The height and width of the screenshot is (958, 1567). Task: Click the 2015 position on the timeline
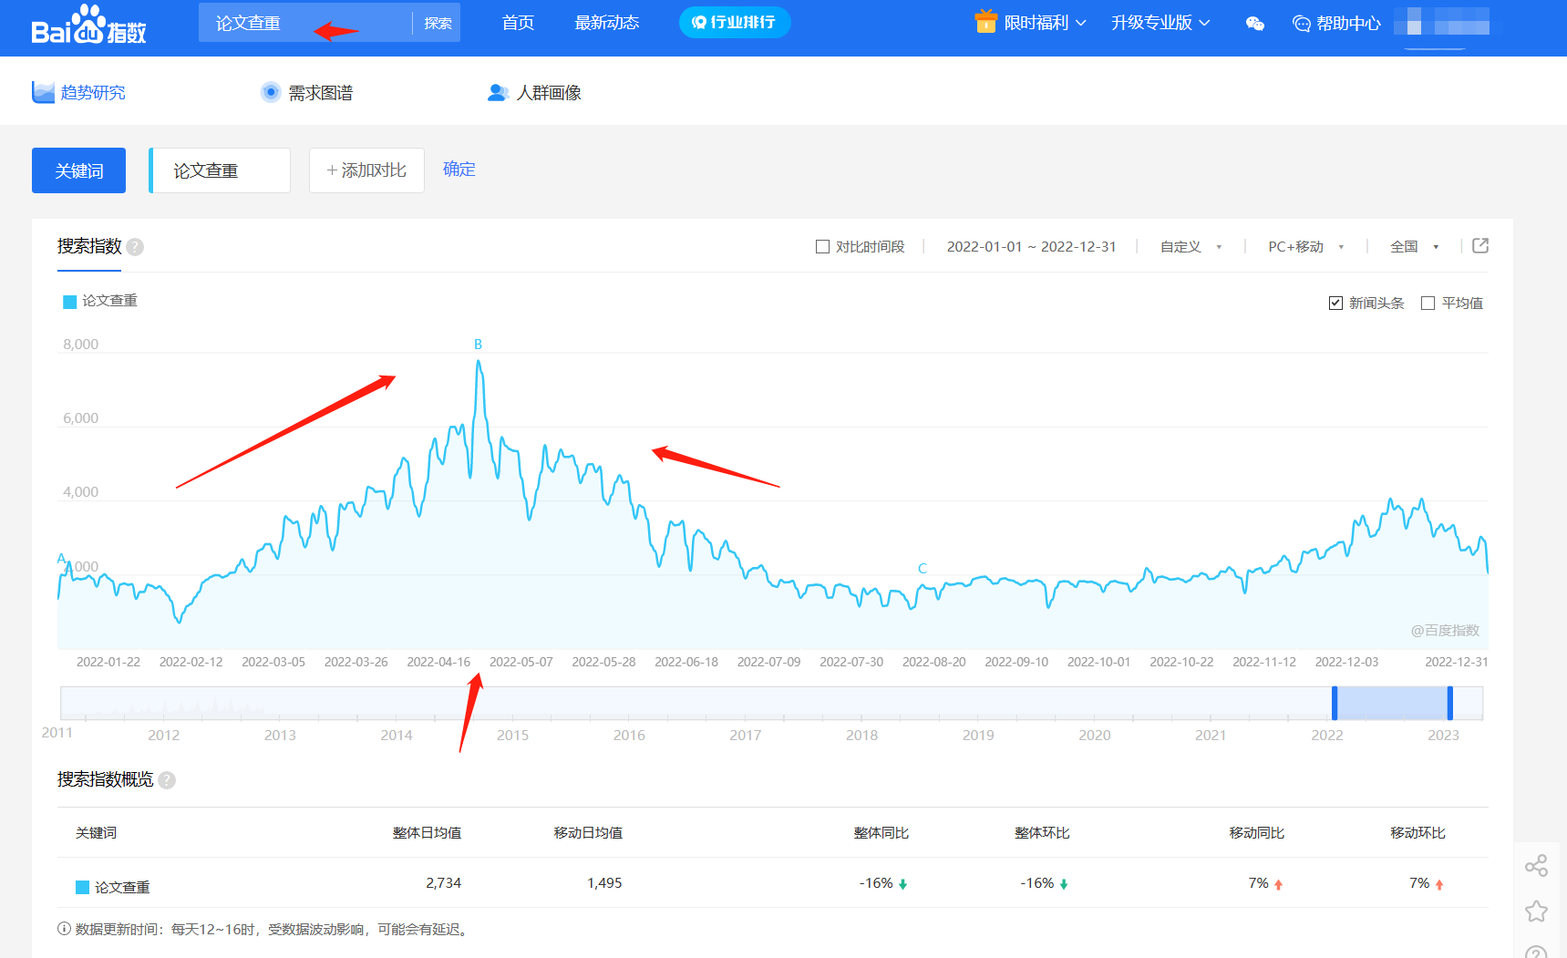pyautogui.click(x=512, y=735)
